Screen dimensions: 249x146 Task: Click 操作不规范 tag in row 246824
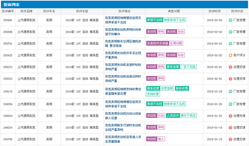(188, 116)
